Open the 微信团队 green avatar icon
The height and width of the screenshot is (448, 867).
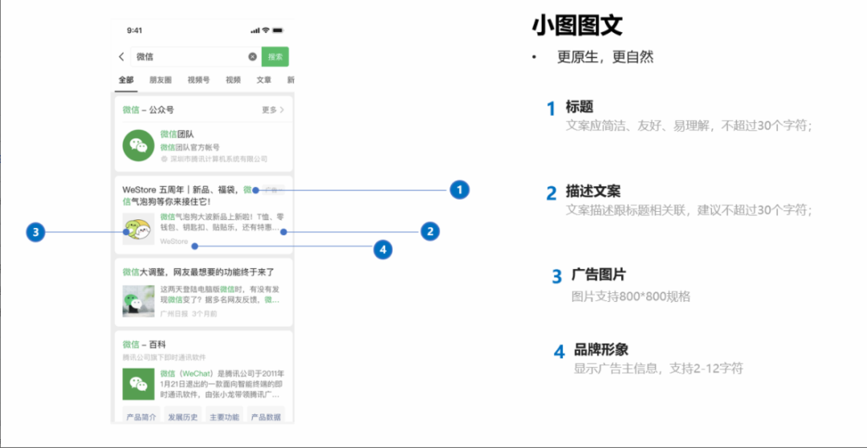click(138, 145)
